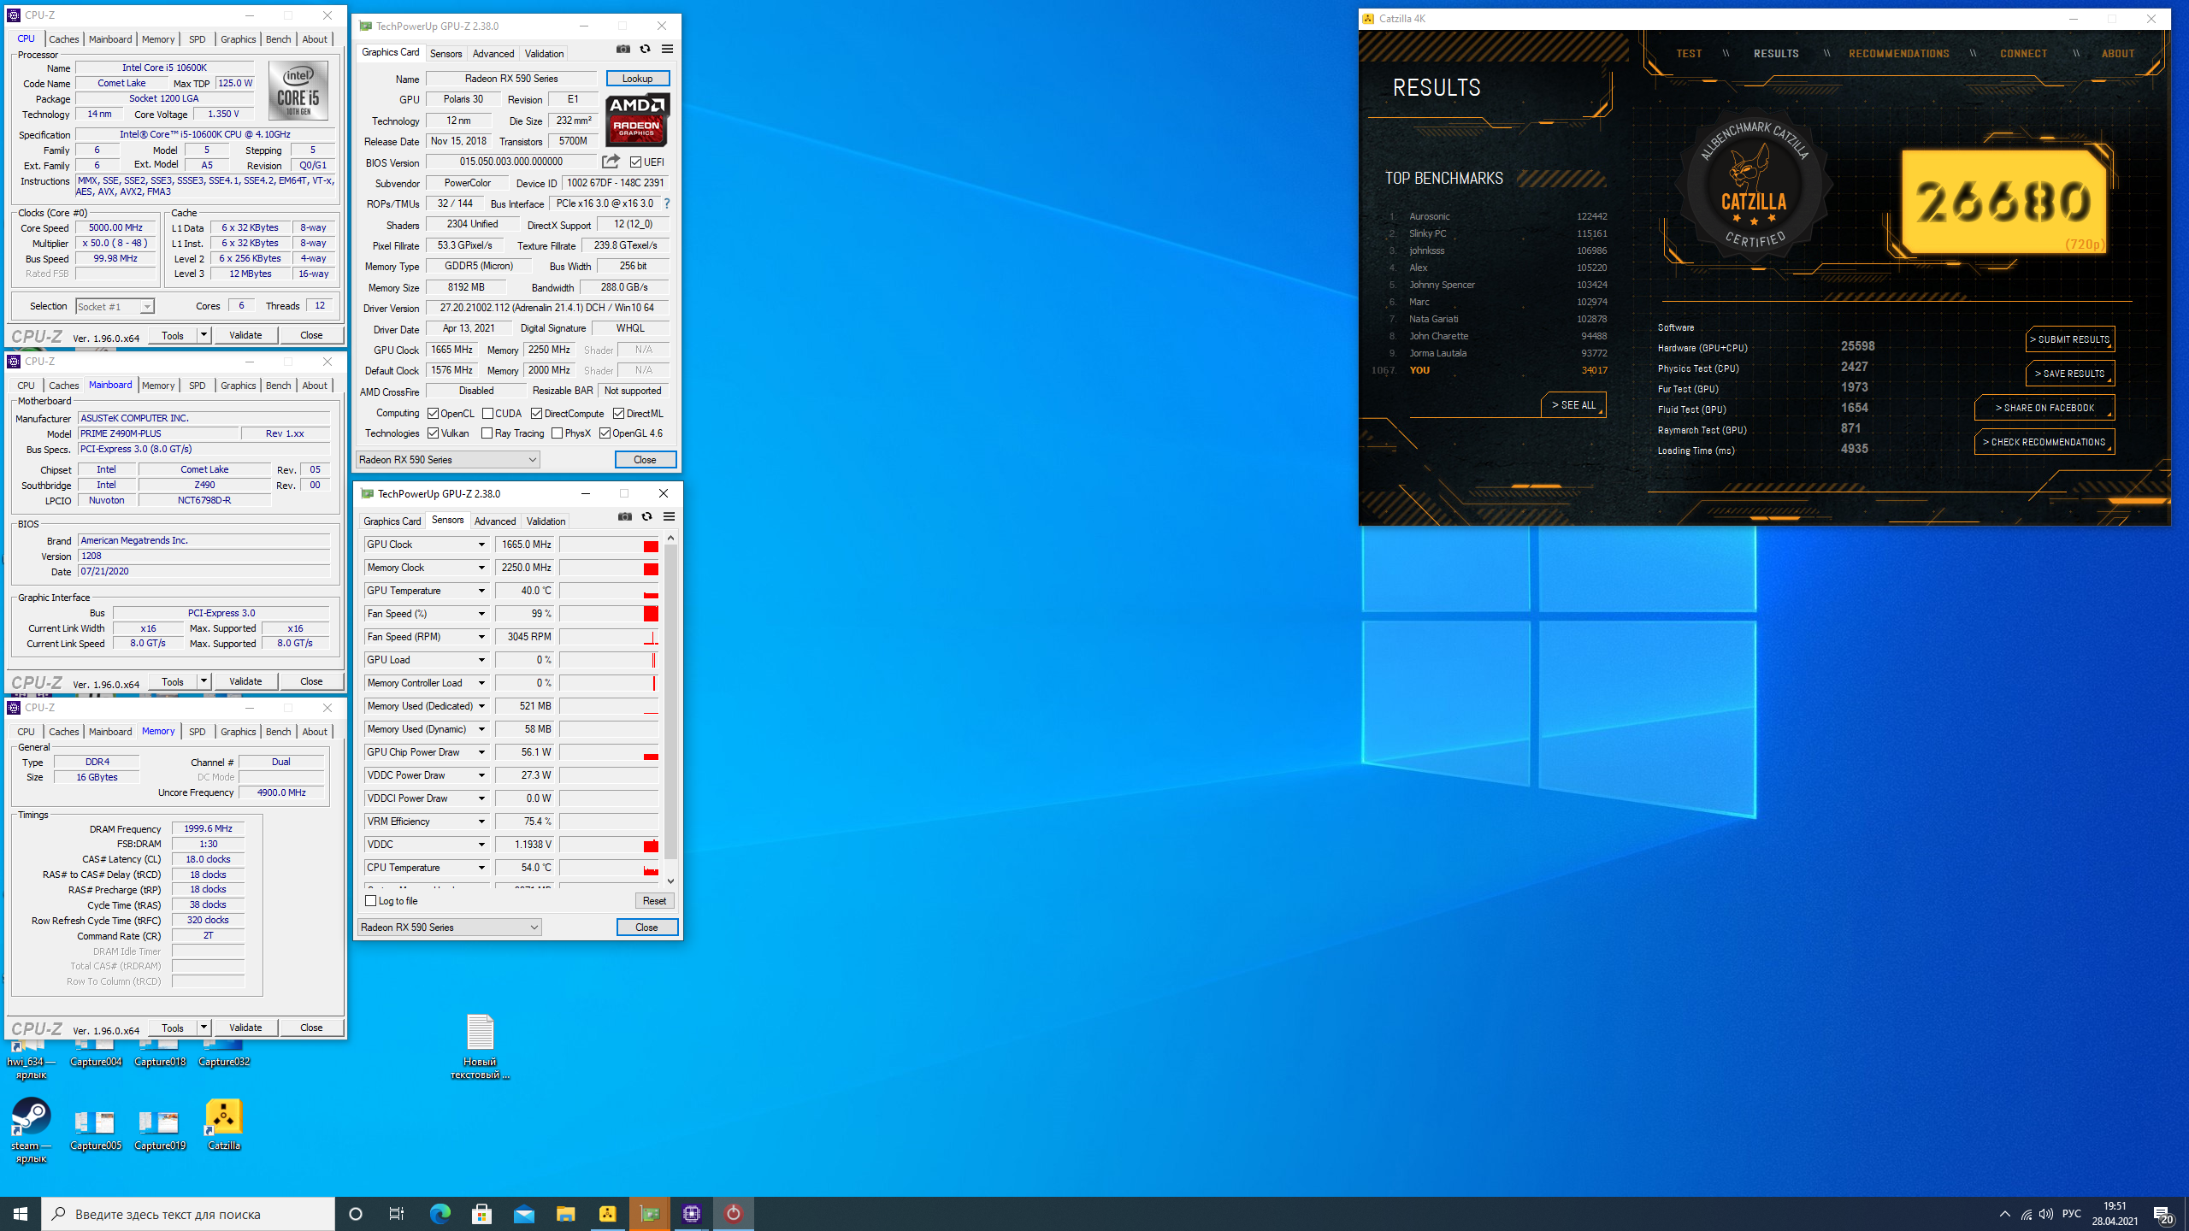Click Reset button in GPU-Z Sensors
The image size is (2189, 1231).
point(654,901)
